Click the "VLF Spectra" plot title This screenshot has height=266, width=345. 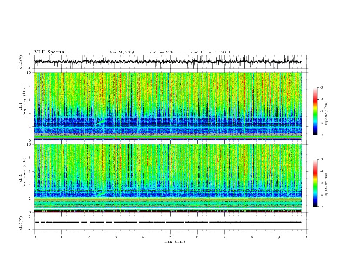pyautogui.click(x=49, y=52)
